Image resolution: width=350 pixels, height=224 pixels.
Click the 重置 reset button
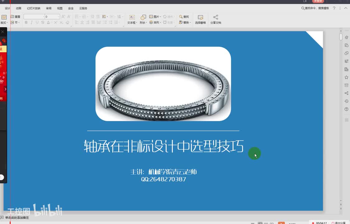click(15, 17)
